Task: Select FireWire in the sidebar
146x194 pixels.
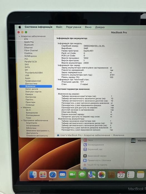Action: click(x=28, y=53)
